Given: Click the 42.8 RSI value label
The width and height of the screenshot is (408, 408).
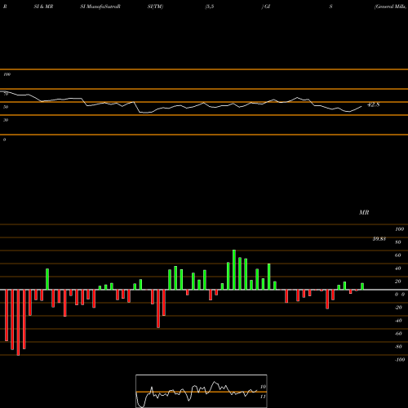Looking at the screenshot, I should click(373, 104).
